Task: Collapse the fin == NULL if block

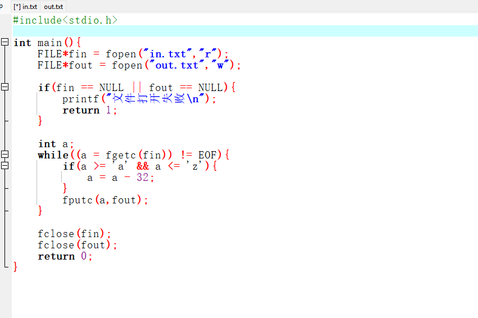Action: (5, 87)
